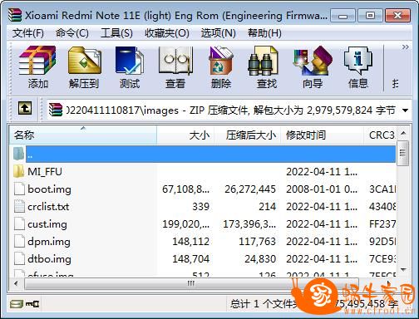This screenshot has width=419, height=319.
Task: Click the dtbo.img file icon
Action: click(19, 259)
